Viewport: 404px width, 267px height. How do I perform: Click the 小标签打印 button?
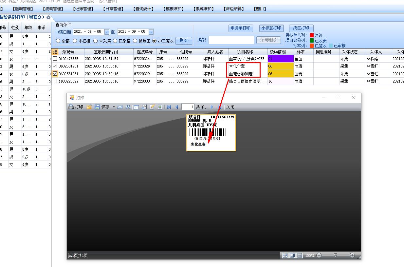pyautogui.click(x=271, y=28)
